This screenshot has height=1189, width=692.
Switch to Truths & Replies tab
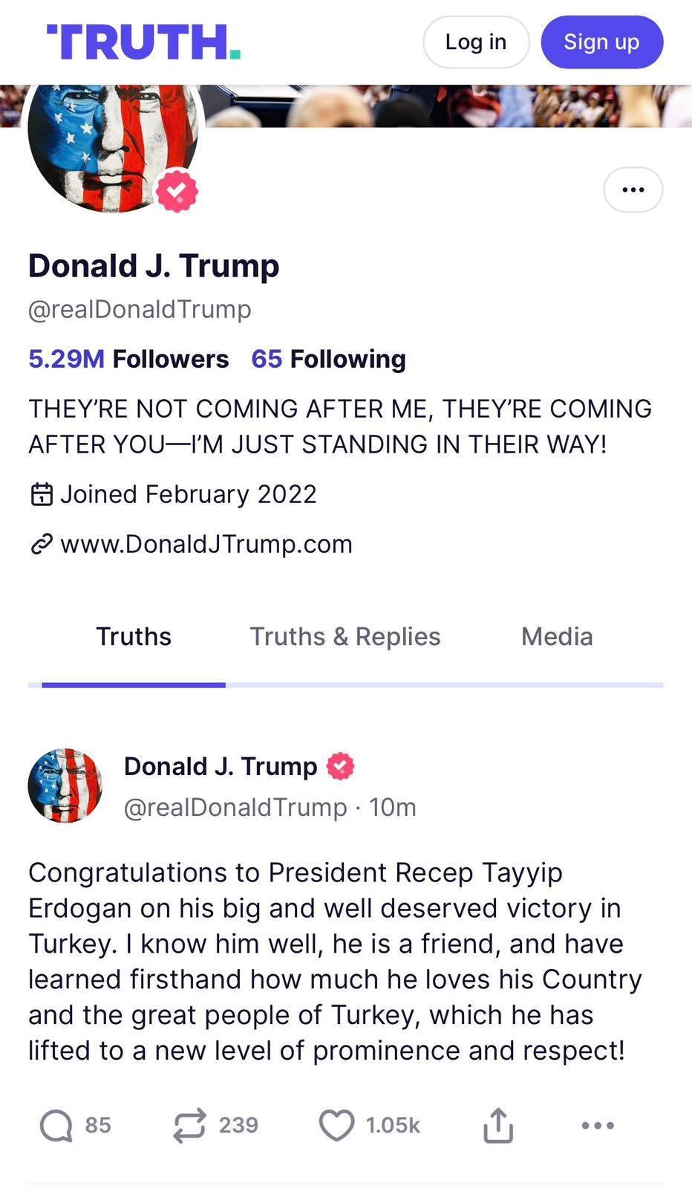click(x=345, y=637)
